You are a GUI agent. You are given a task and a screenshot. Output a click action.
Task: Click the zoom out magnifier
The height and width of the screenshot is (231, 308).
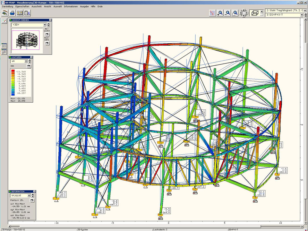pos(227,13)
